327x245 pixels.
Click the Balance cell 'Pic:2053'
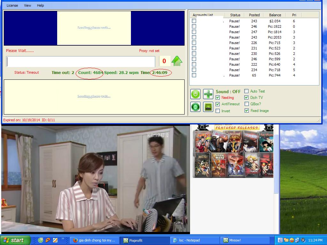click(x=275, y=37)
